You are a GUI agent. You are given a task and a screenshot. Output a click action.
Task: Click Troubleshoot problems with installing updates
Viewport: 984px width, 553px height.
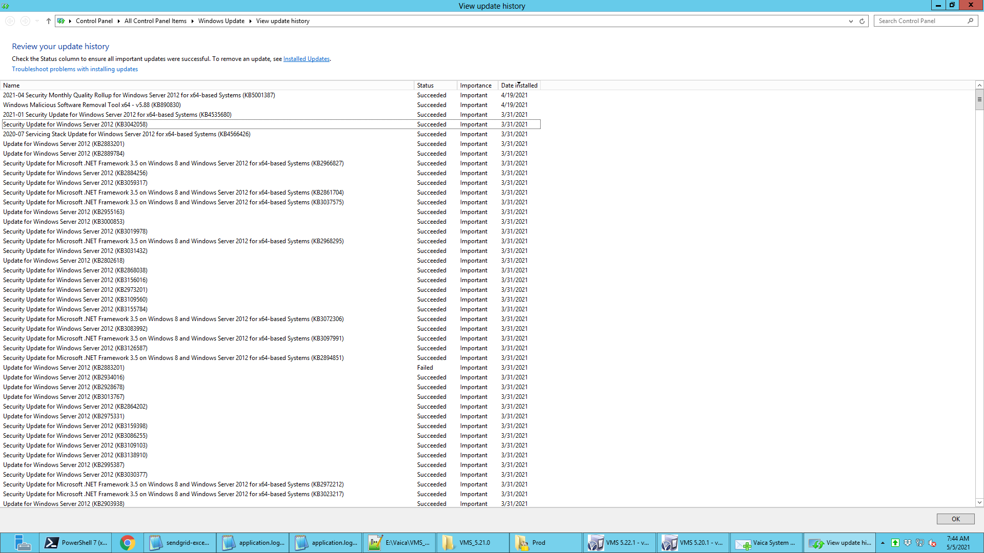point(75,69)
